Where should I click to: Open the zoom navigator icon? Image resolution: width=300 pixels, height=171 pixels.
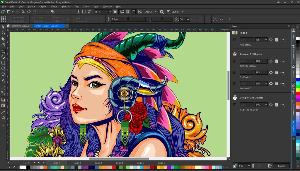click(228, 158)
